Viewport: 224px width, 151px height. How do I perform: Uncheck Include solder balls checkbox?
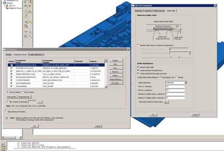tap(138, 67)
